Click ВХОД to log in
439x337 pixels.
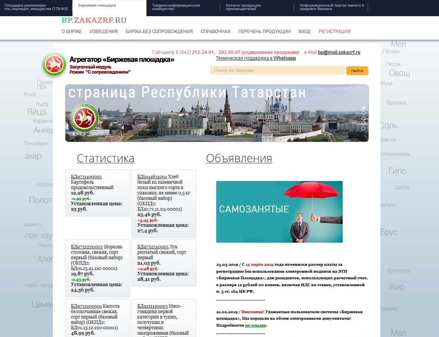coord(304,32)
